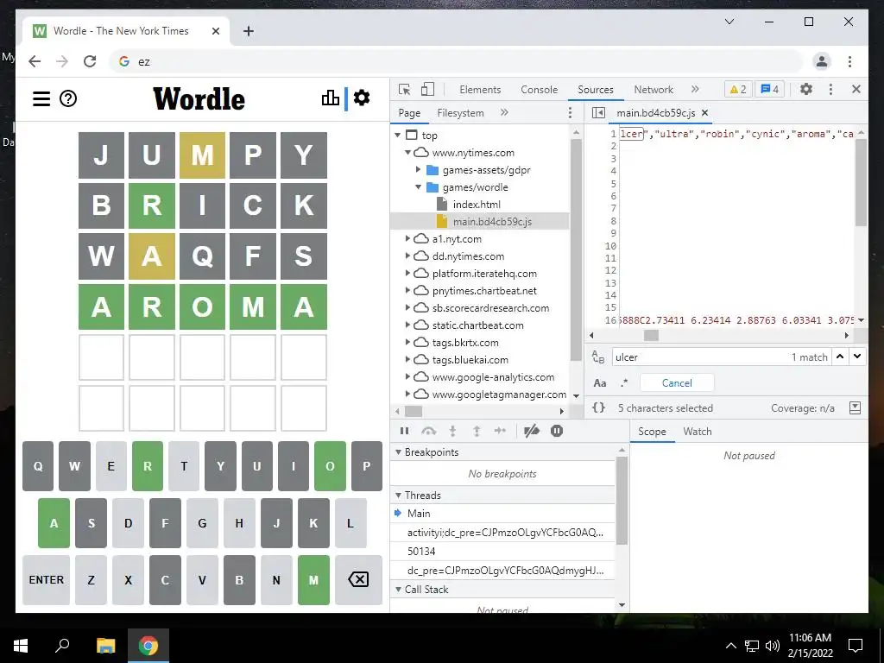Open the Wordle settings gear
The height and width of the screenshot is (663, 884).
point(362,98)
